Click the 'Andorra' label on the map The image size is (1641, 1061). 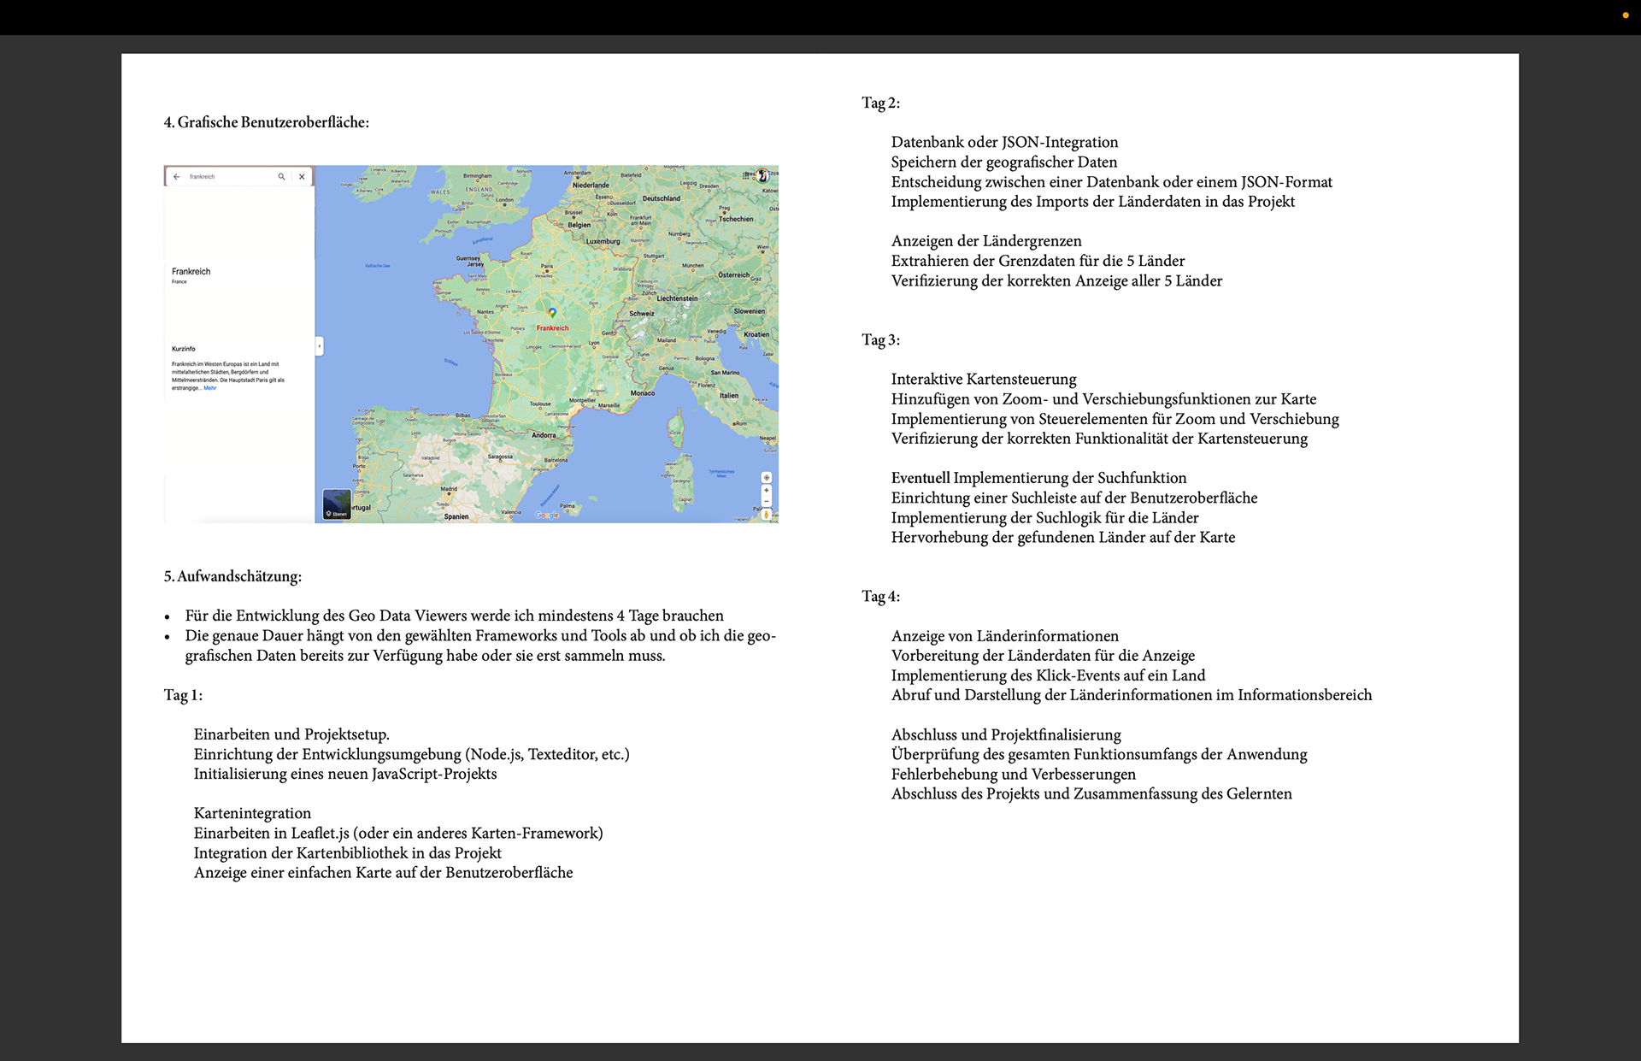(544, 435)
